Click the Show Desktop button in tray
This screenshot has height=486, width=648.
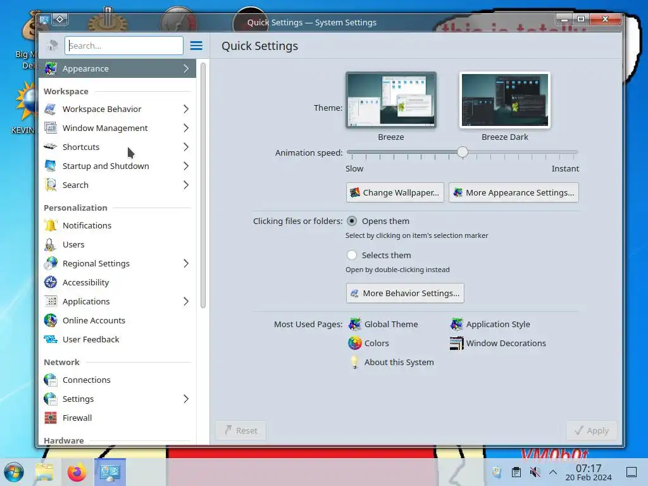click(631, 472)
